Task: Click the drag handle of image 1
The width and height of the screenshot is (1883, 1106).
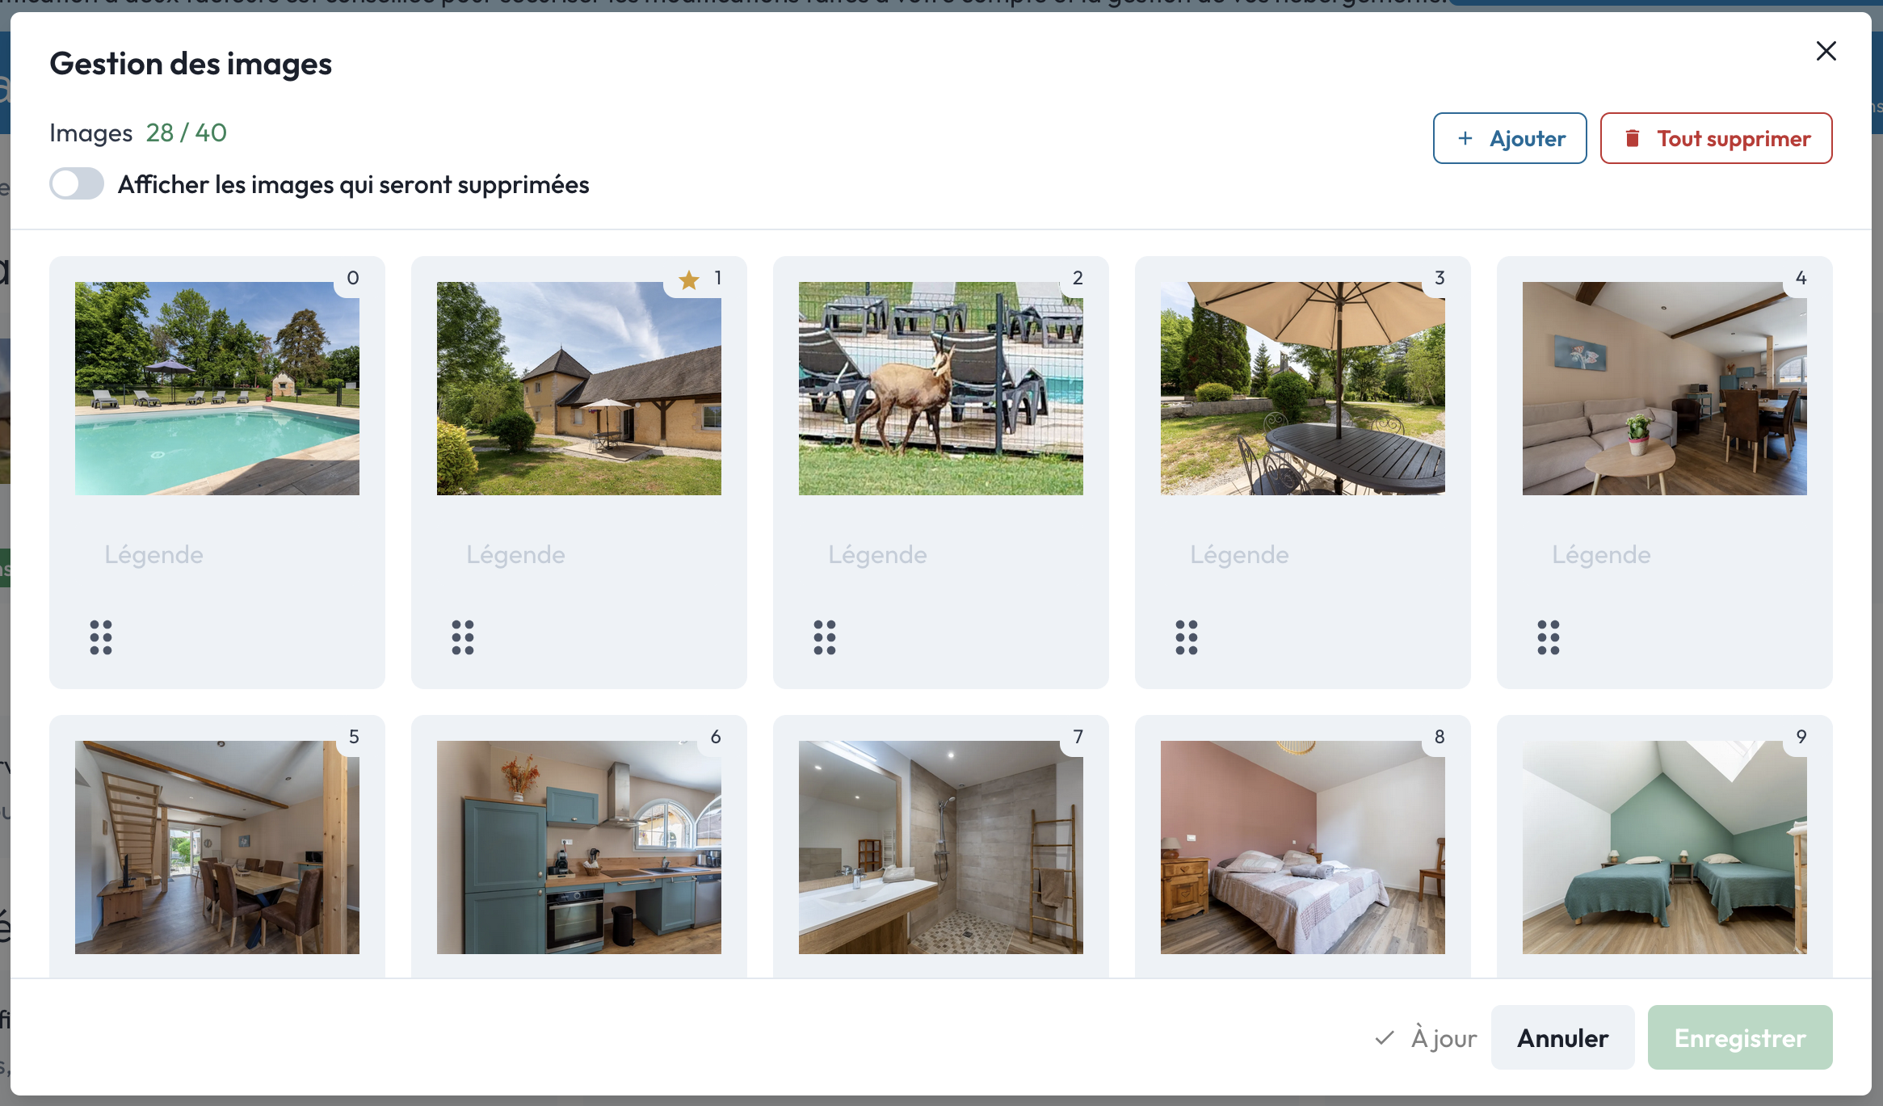Action: coord(463,637)
